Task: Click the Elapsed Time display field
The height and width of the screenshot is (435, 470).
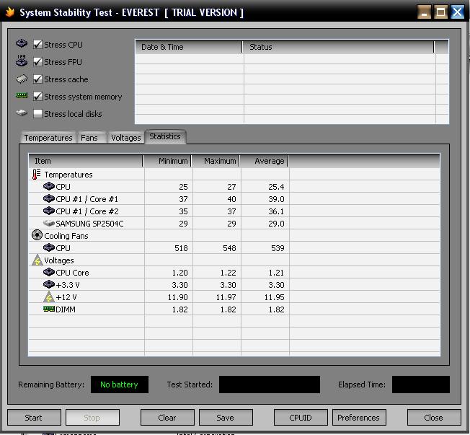Action: [x=421, y=385]
